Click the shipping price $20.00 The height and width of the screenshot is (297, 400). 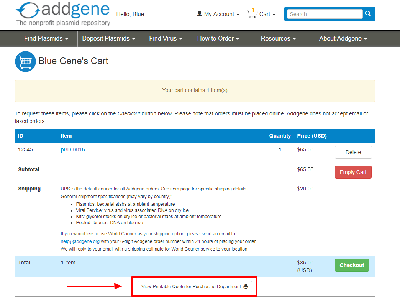pyautogui.click(x=305, y=189)
